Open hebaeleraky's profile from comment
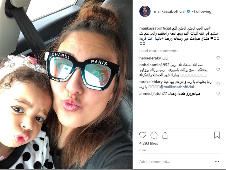The image size is (226, 170). click(150, 58)
